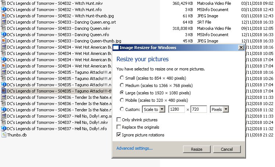This screenshot has height=167, width=275.
Task: Tick the Replace the originals checkbox
Action: coord(119,127)
